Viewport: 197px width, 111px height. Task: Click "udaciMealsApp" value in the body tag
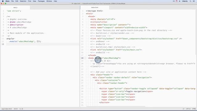click(x=111, y=58)
